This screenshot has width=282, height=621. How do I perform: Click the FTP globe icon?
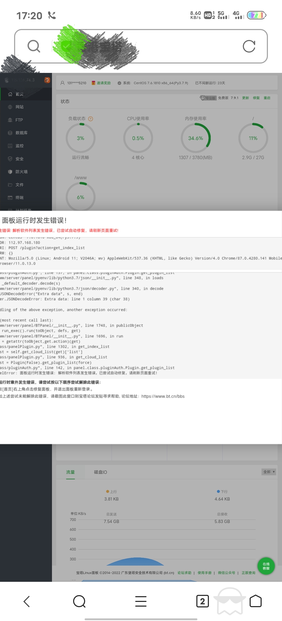10,120
